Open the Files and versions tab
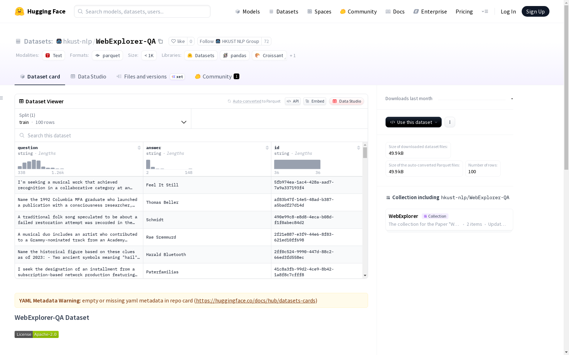This screenshot has width=569, height=355. (x=150, y=77)
